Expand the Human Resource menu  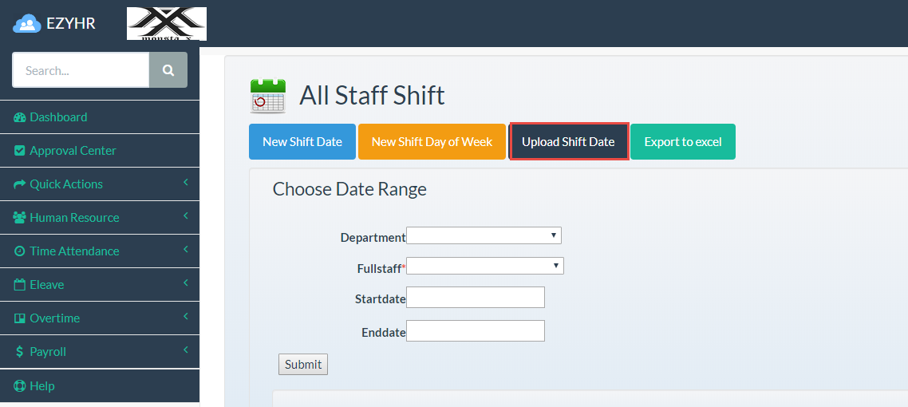[x=74, y=218]
